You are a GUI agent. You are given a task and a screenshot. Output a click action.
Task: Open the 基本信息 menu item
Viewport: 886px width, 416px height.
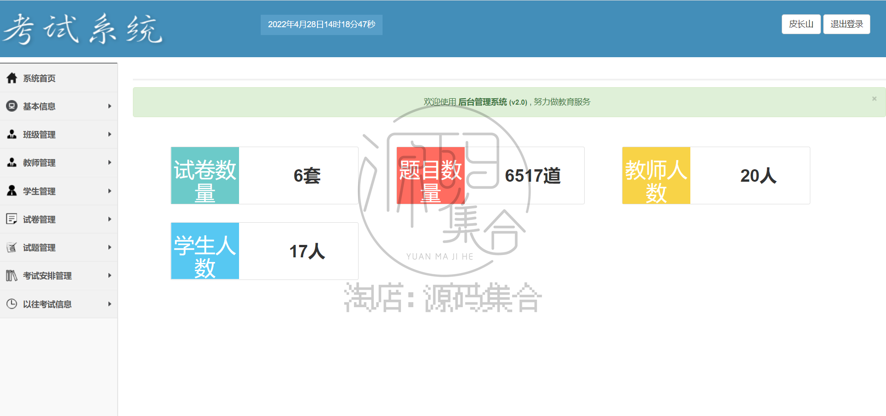59,106
